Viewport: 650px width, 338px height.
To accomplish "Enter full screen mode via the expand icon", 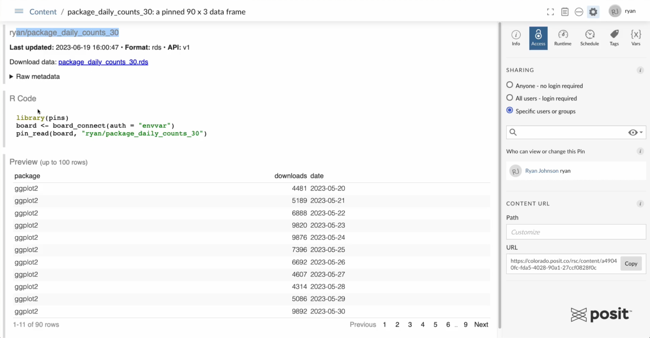I will click(551, 11).
